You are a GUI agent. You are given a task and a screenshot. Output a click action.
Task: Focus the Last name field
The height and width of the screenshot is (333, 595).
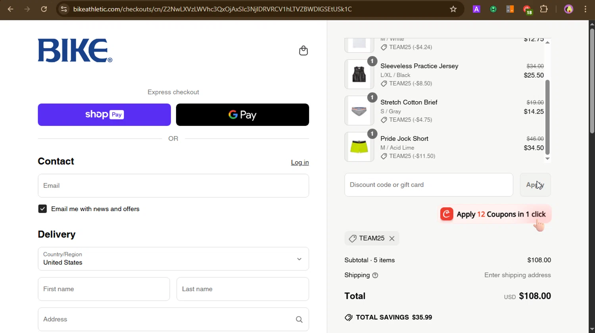pyautogui.click(x=243, y=289)
